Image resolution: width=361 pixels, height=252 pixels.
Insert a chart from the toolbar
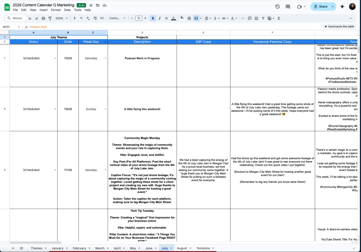point(256,18)
